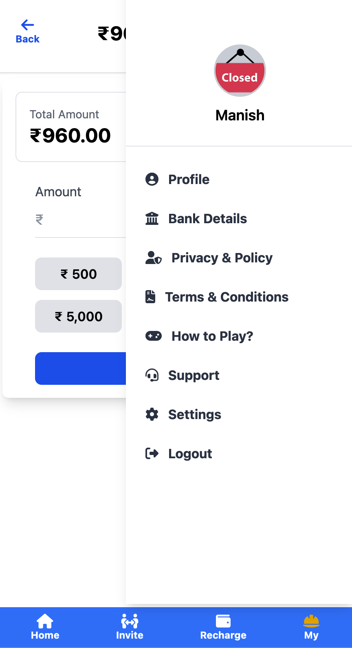
Task: Select the My tab
Action: click(x=311, y=627)
